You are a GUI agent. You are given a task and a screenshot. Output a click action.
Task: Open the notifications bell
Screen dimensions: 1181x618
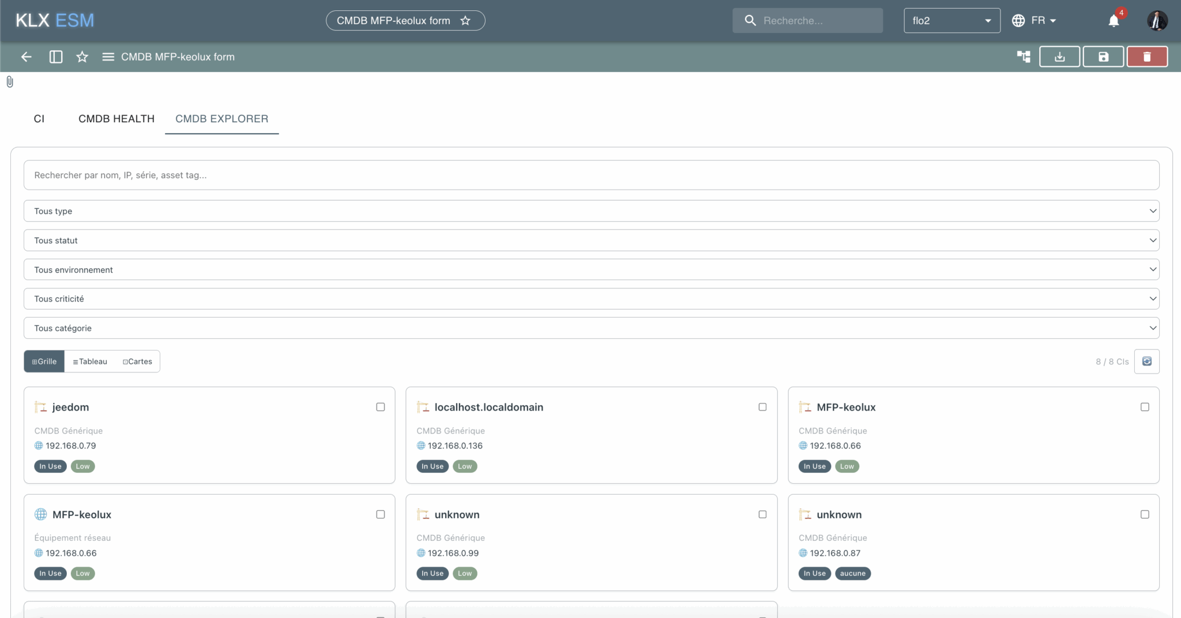[x=1114, y=21]
